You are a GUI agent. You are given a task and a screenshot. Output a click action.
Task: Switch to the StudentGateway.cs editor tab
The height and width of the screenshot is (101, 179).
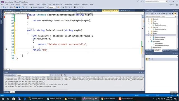[124, 11]
